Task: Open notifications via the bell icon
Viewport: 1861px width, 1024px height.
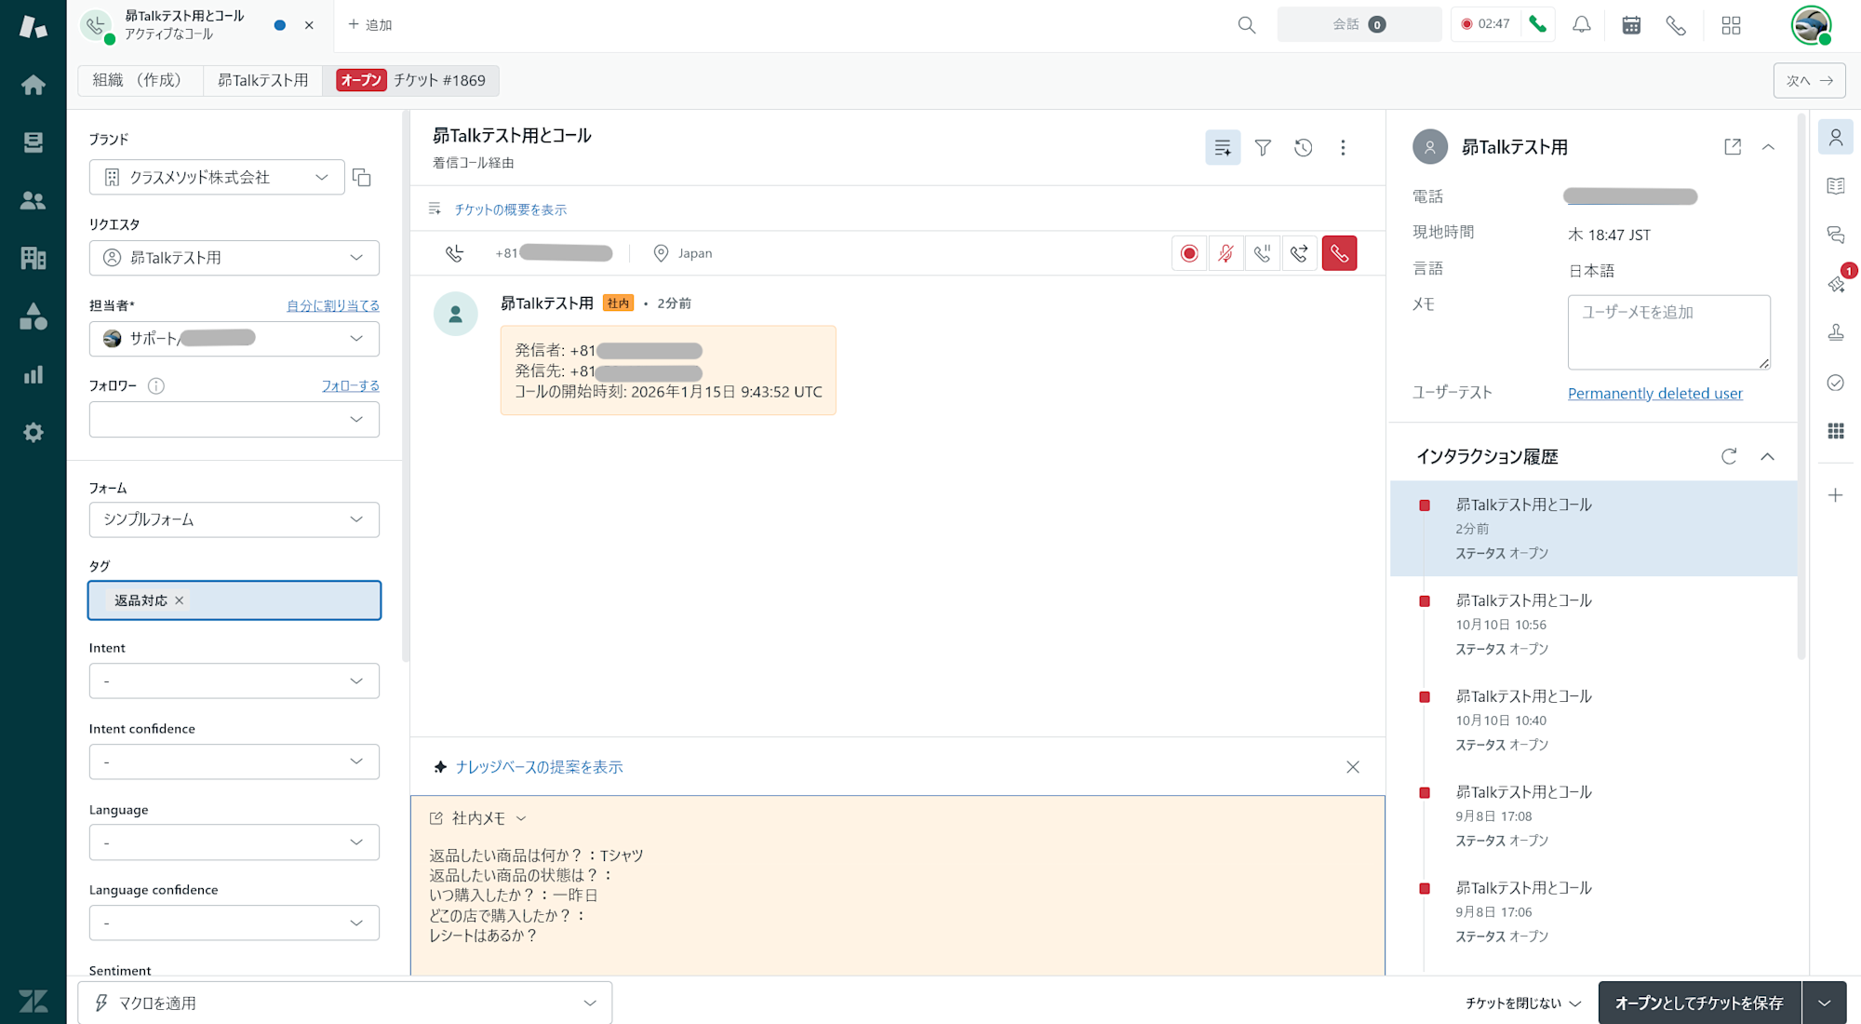Action: tap(1581, 25)
